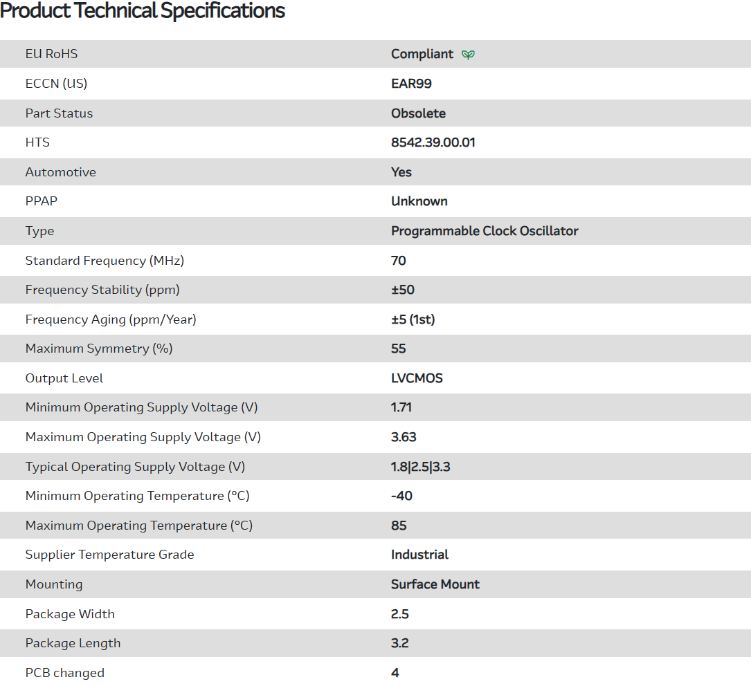Select the 1.71 minimum supply voltage value
This screenshot has height=686, width=751.
pyautogui.click(x=401, y=407)
